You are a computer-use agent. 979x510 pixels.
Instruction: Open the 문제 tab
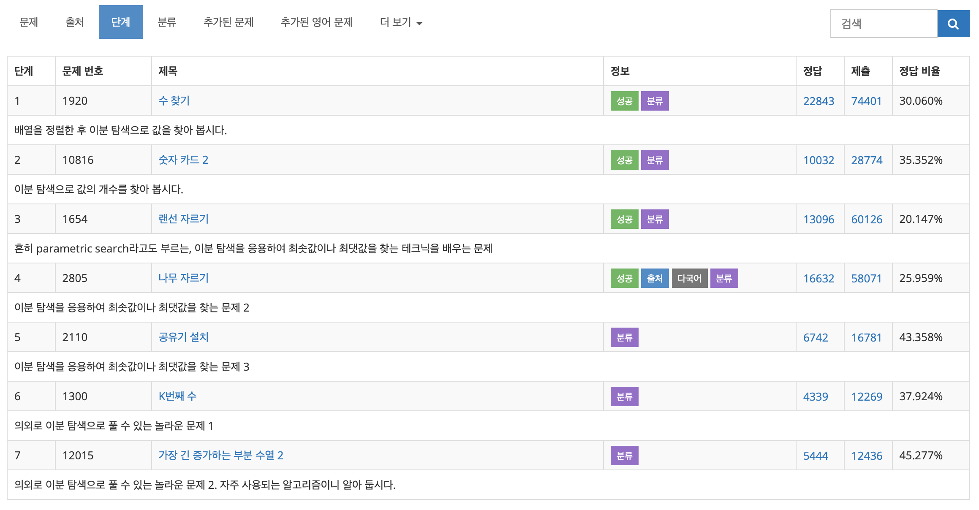[x=29, y=22]
